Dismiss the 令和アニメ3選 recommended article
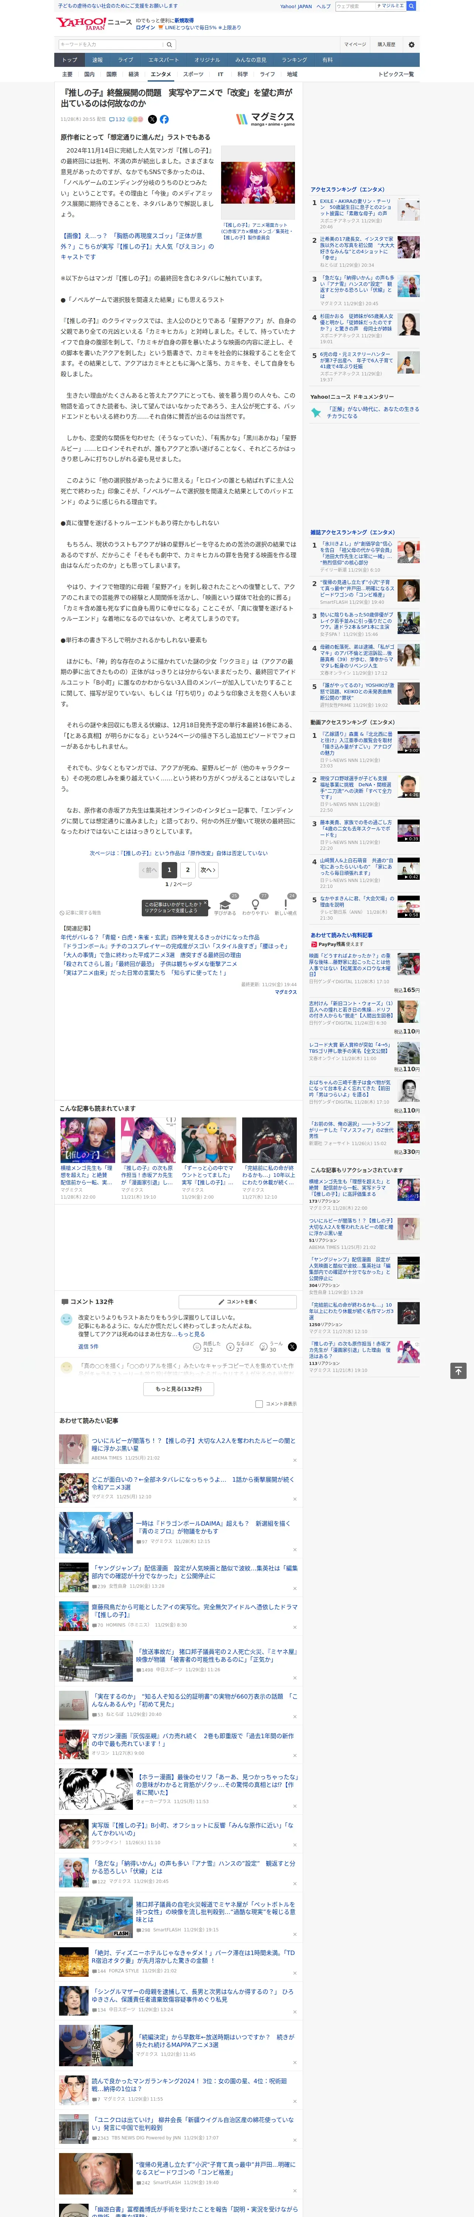Viewport: 474px width, 2217px height. click(x=294, y=1499)
